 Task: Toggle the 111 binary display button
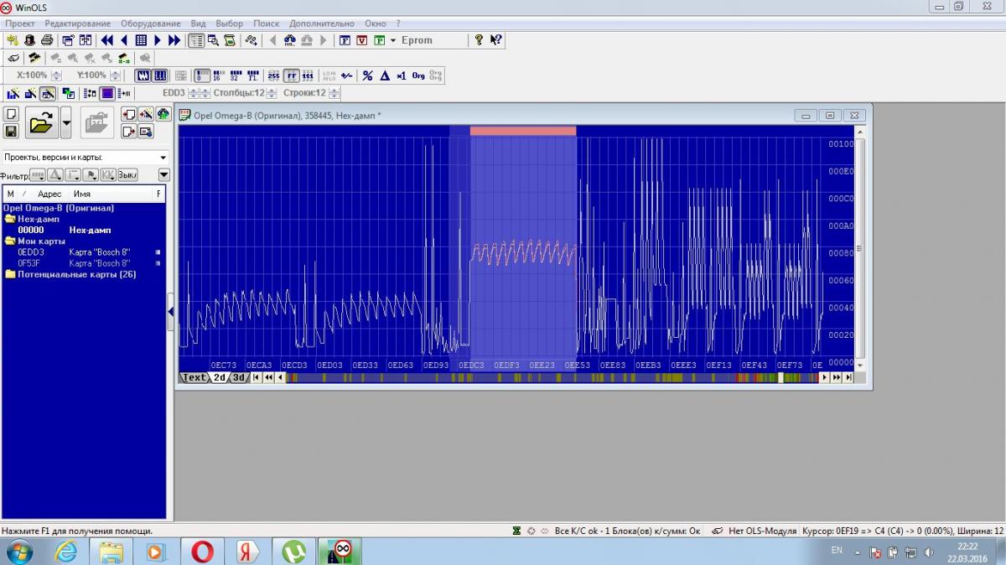tap(308, 75)
